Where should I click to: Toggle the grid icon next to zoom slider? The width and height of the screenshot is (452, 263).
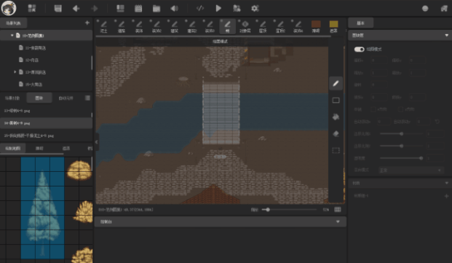pyautogui.click(x=338, y=210)
